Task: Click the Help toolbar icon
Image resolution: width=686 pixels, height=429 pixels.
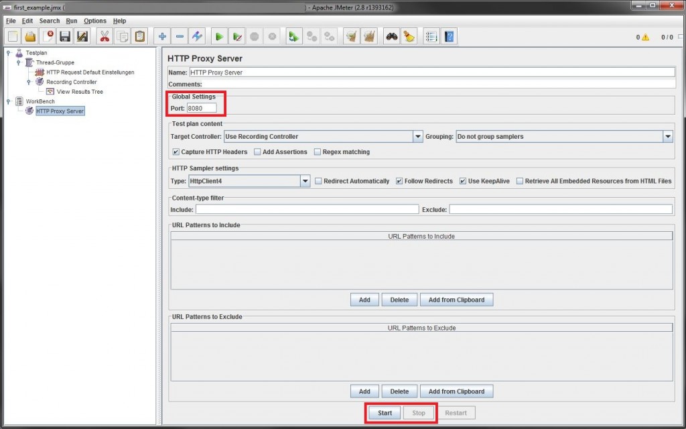Action: tap(449, 36)
